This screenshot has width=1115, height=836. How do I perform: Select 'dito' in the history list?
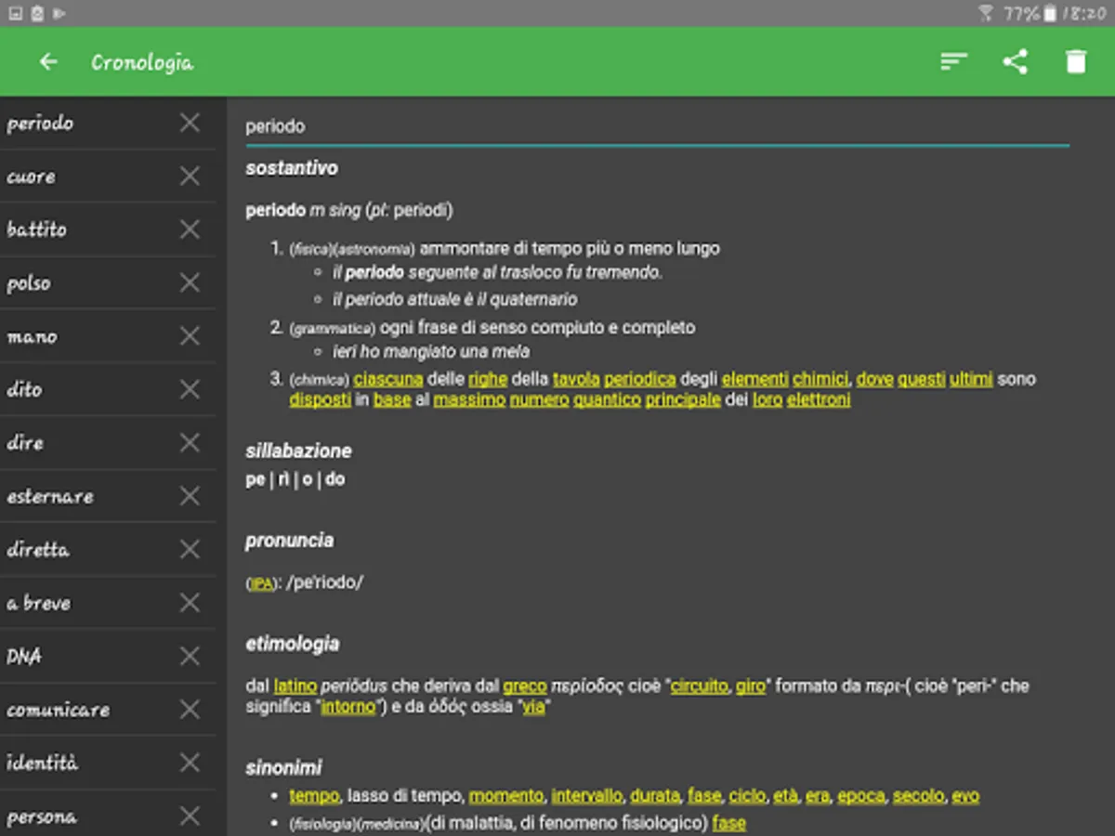click(x=24, y=389)
